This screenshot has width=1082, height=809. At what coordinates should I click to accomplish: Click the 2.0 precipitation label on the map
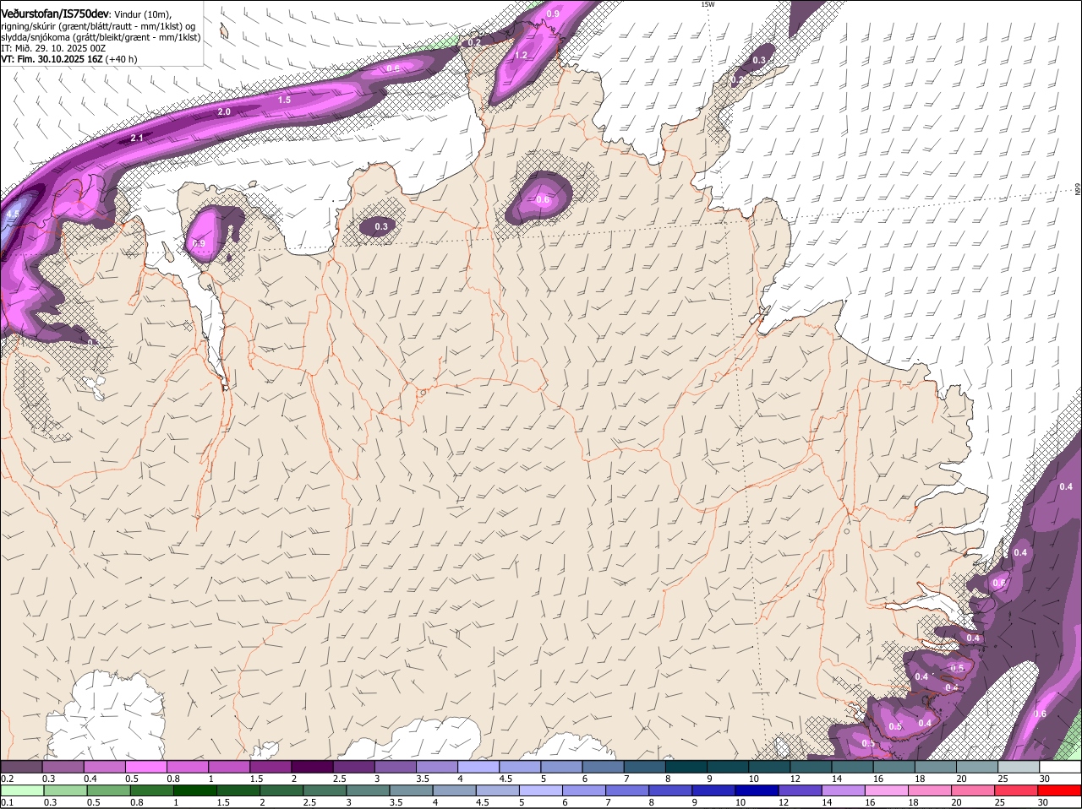[x=224, y=111]
